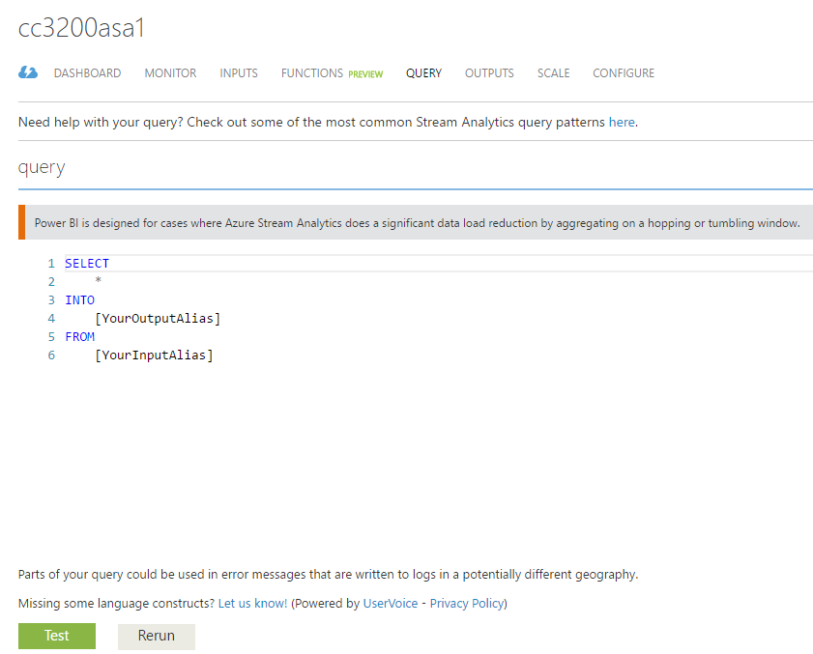Click the INTO keyword in query
This screenshot has width=813, height=654.
coord(80,300)
